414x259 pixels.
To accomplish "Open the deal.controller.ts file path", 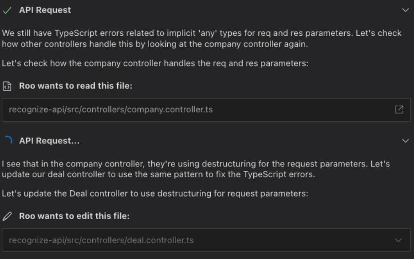I will pos(101,240).
